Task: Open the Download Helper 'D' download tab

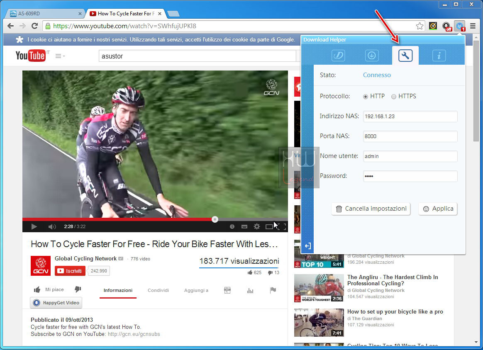Action: coord(338,56)
